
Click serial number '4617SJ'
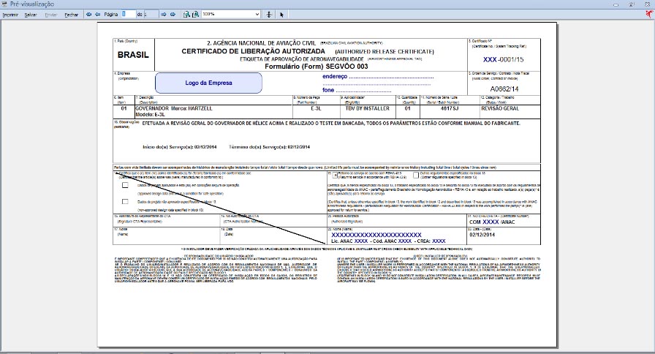(450, 108)
